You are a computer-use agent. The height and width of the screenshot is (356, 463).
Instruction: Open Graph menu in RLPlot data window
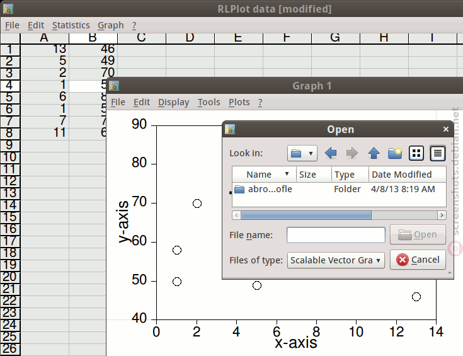point(111,25)
